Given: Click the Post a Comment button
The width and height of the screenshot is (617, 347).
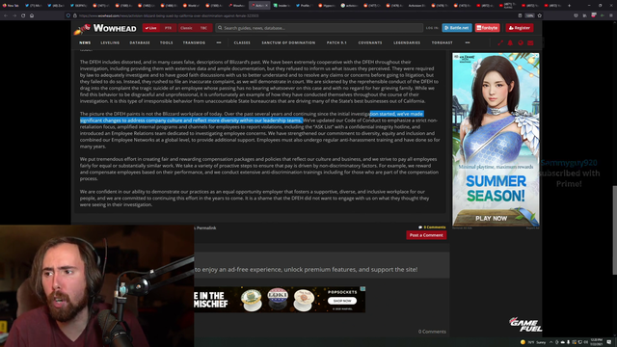Looking at the screenshot, I should [x=426, y=235].
